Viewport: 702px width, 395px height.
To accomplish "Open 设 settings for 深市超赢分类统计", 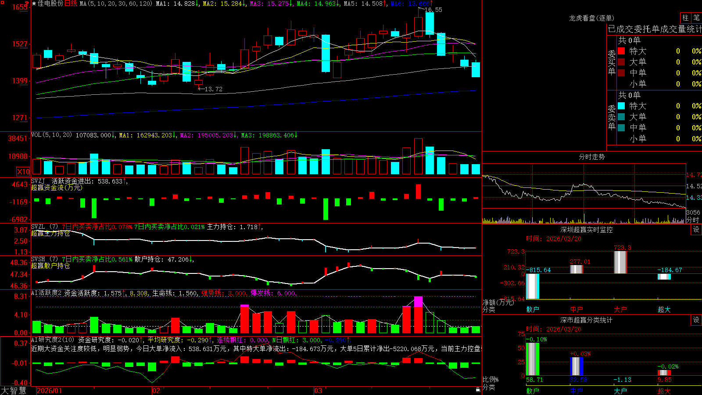I will pos(696,320).
